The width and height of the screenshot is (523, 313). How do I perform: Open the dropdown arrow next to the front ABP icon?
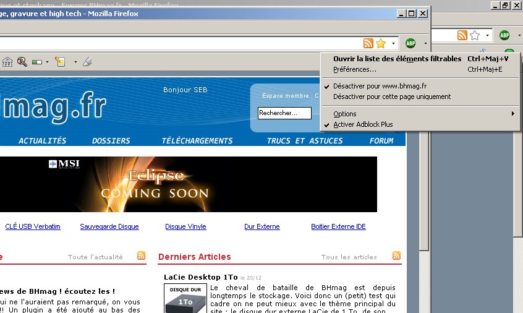425,43
